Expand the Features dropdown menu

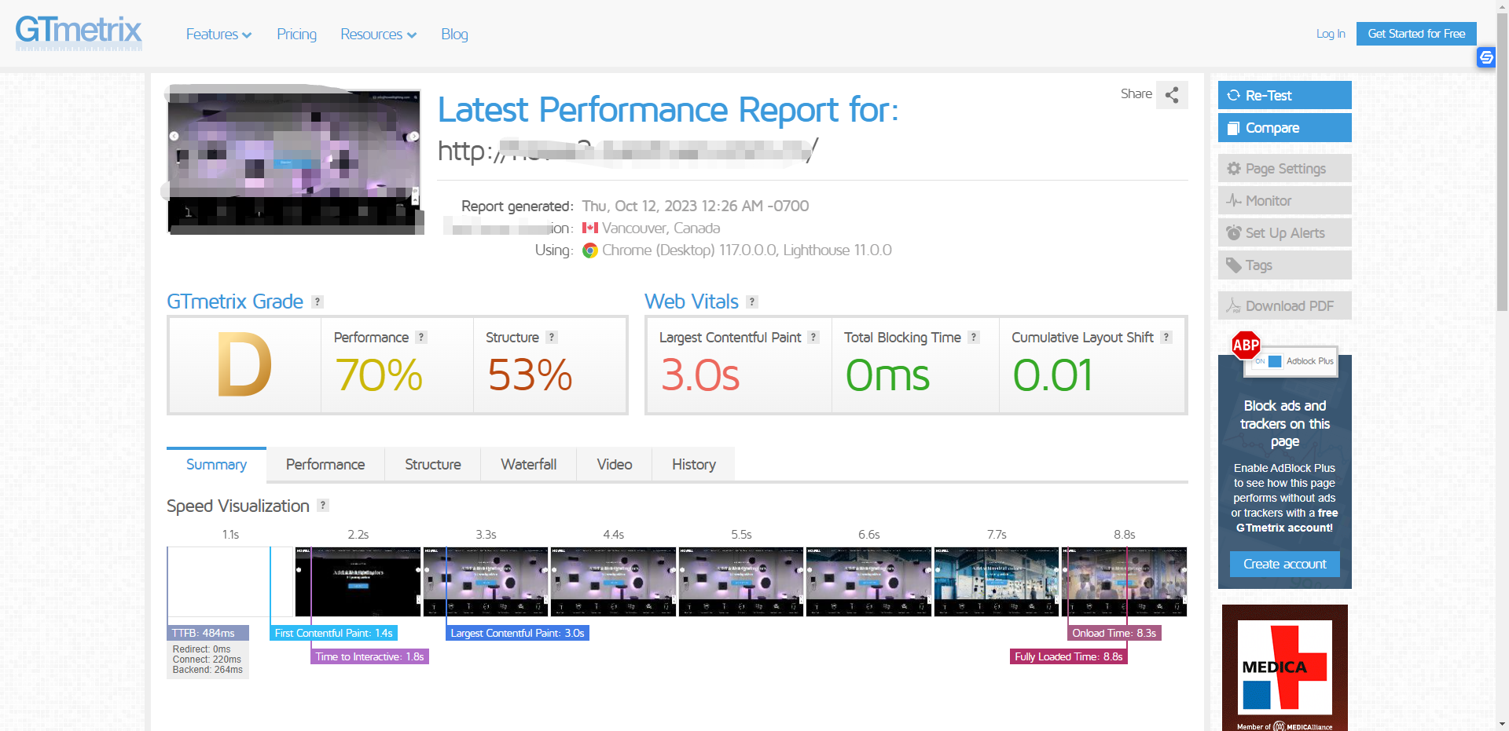[218, 35]
